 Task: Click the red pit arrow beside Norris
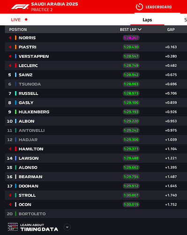click(x=10, y=38)
